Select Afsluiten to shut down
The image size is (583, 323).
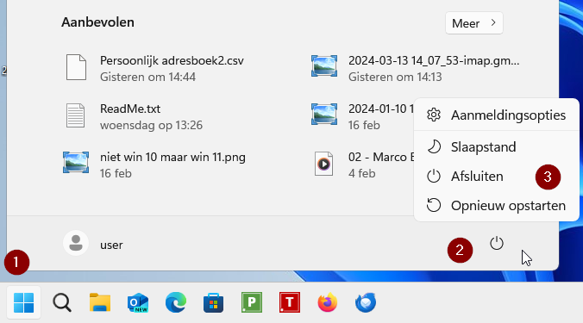[x=497, y=177]
